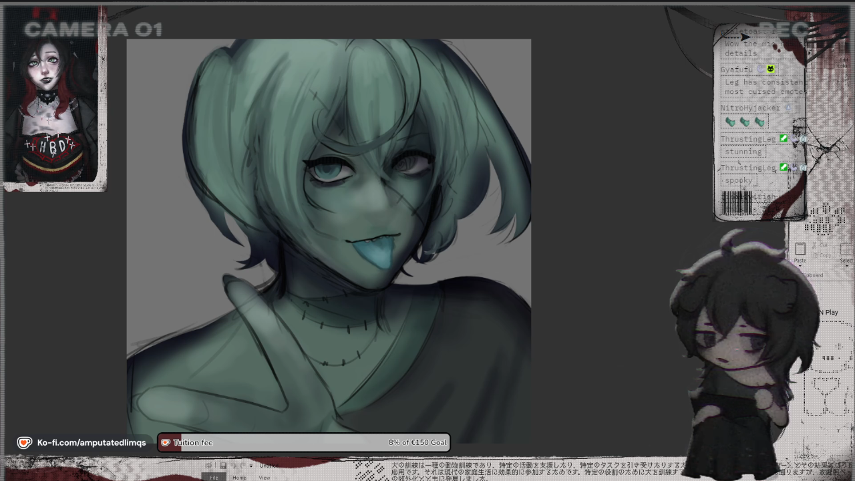Click the green badge beside second ThrustingLeg
Viewport: 855px width, 481px height.
784,168
